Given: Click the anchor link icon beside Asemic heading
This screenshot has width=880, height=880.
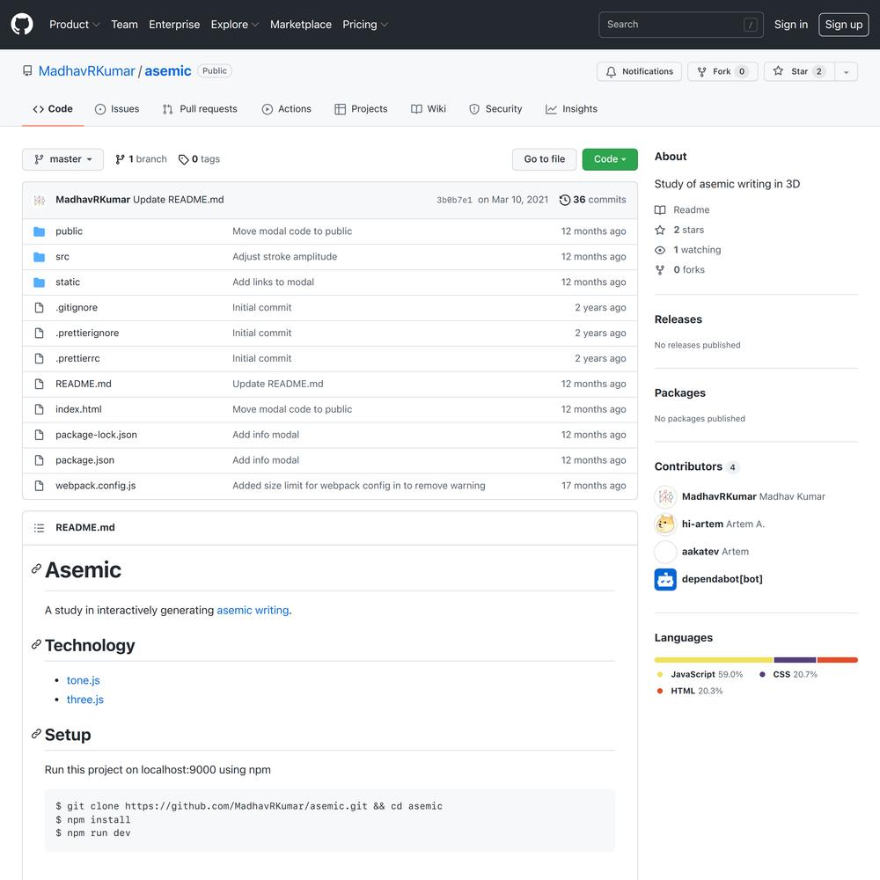Looking at the screenshot, I should pyautogui.click(x=36, y=569).
